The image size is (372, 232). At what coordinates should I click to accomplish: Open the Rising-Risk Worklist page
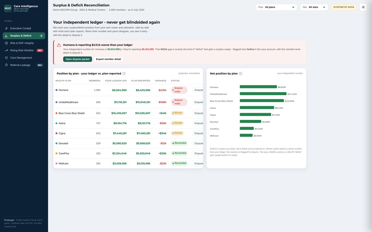(x=24, y=50)
